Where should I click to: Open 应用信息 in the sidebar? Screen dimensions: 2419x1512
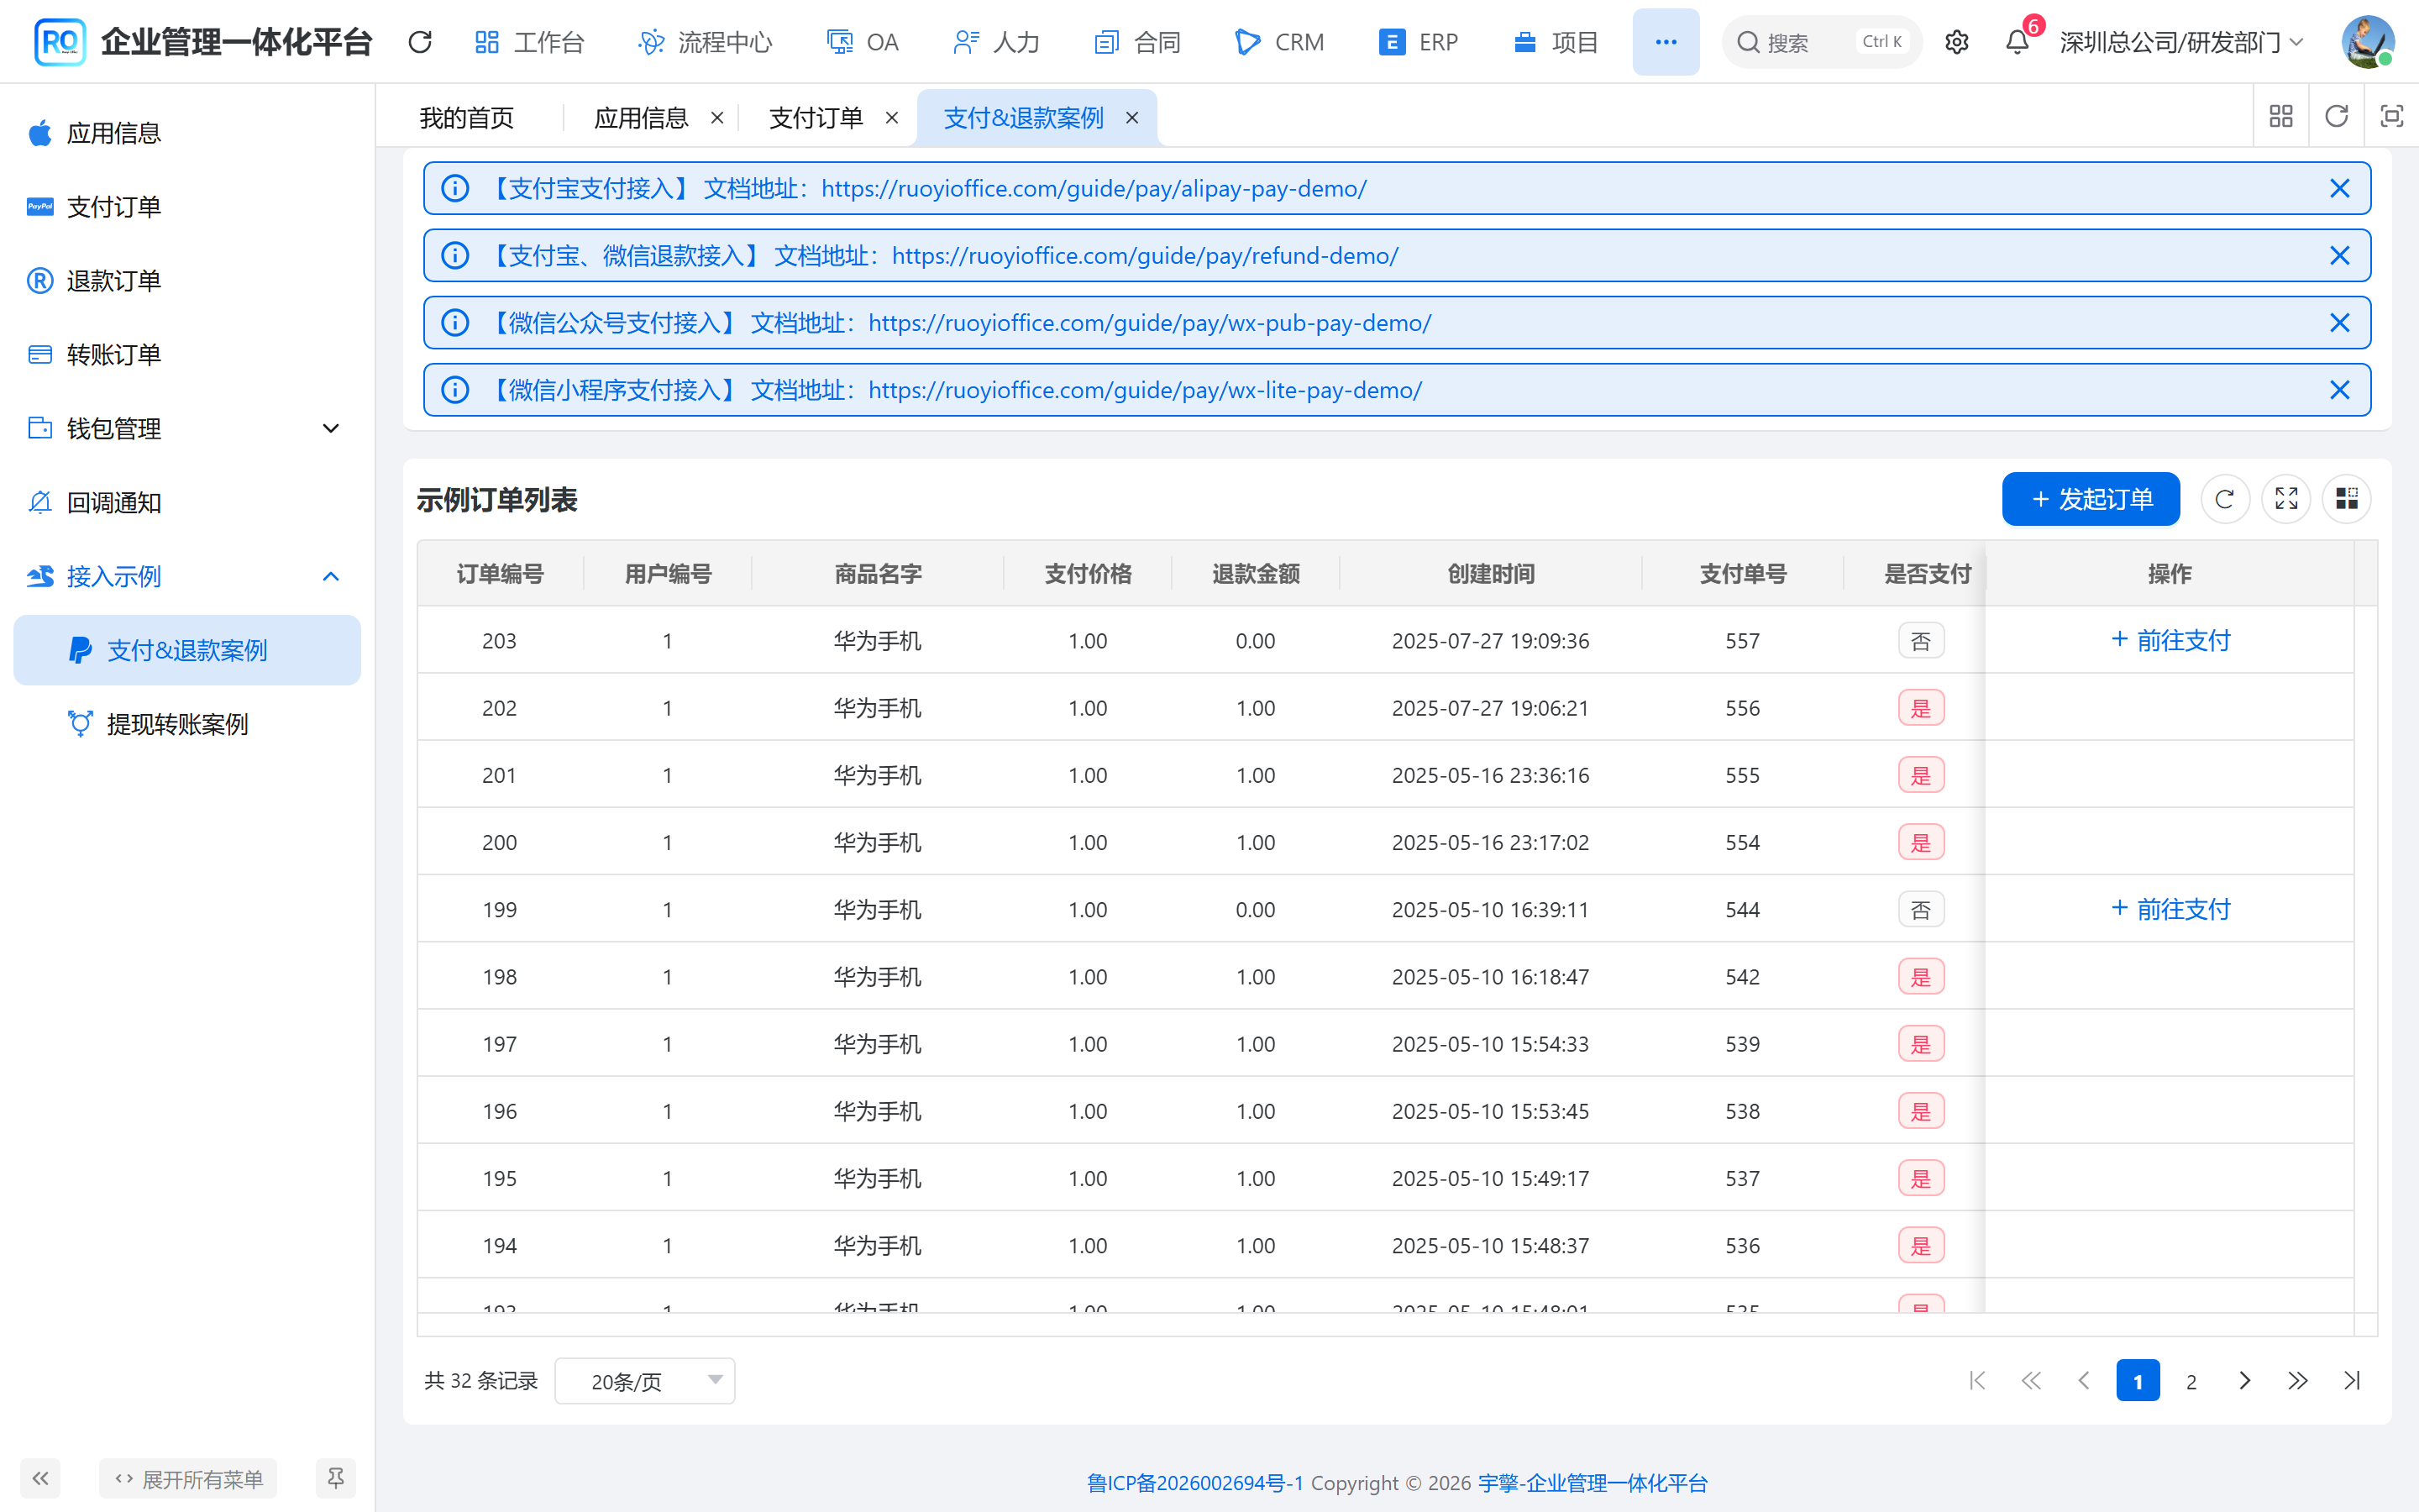pos(187,133)
